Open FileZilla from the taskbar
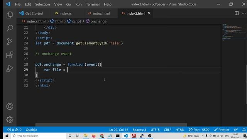Screen dimensions: 247x139 click(134, 136)
